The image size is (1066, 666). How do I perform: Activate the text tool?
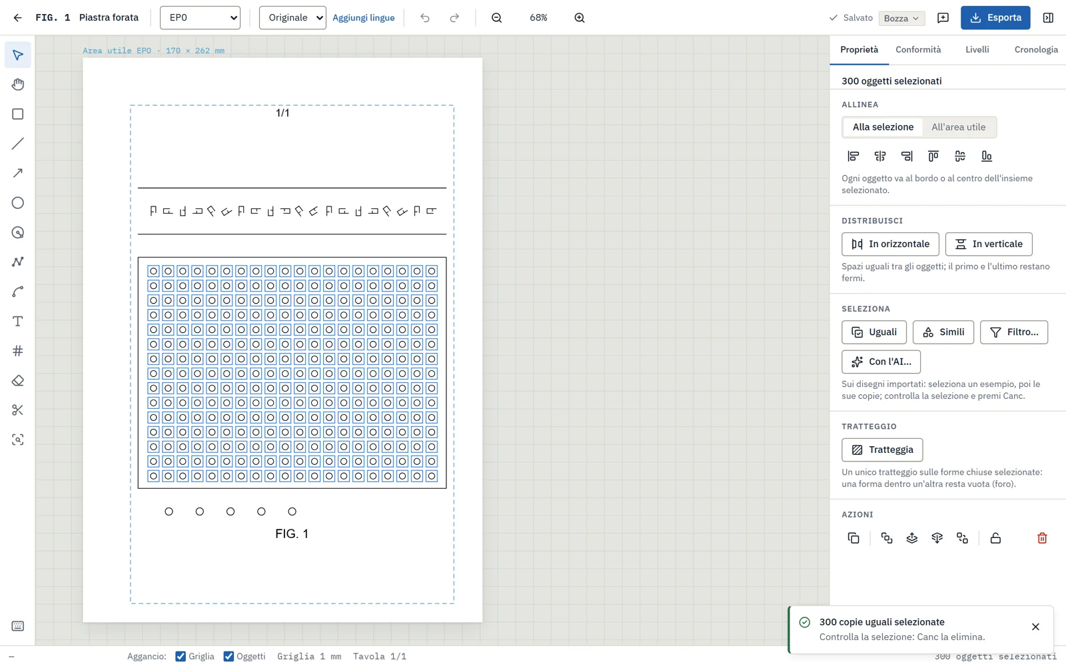(x=18, y=321)
